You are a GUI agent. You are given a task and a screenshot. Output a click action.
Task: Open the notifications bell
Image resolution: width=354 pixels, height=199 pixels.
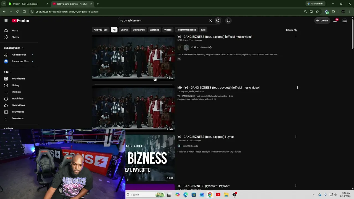(335, 20)
